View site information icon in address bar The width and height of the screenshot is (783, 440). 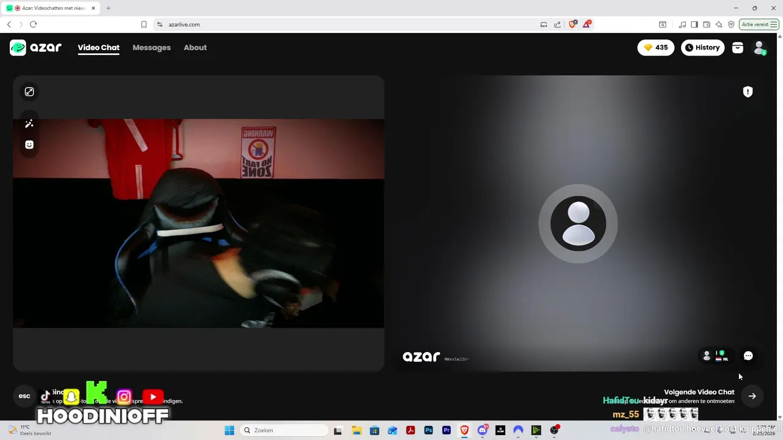[160, 24]
